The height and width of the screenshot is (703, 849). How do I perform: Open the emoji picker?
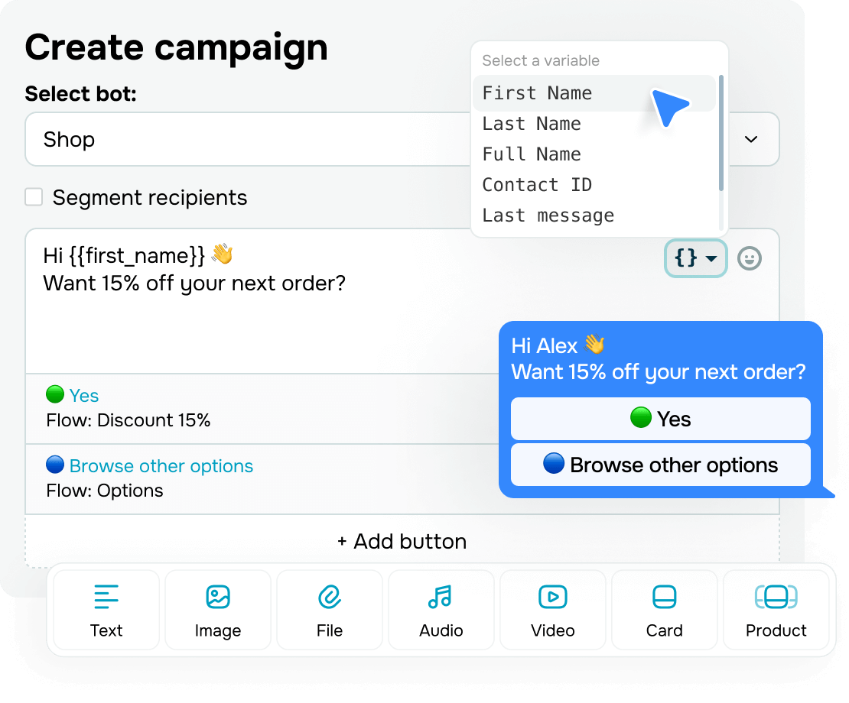(x=750, y=258)
